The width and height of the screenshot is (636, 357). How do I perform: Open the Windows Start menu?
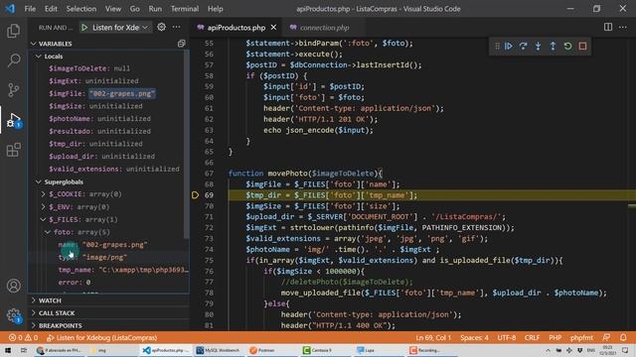tap(8, 350)
